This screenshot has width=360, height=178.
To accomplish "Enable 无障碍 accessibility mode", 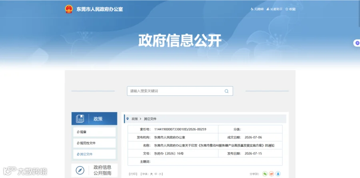I will click(257, 9).
